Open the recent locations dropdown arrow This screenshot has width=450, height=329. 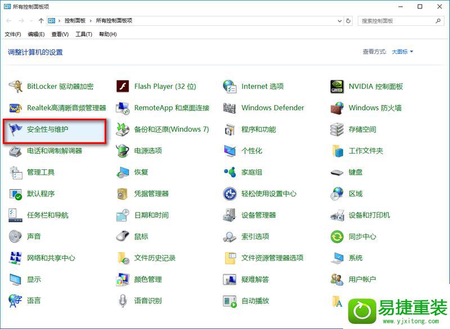(x=31, y=21)
